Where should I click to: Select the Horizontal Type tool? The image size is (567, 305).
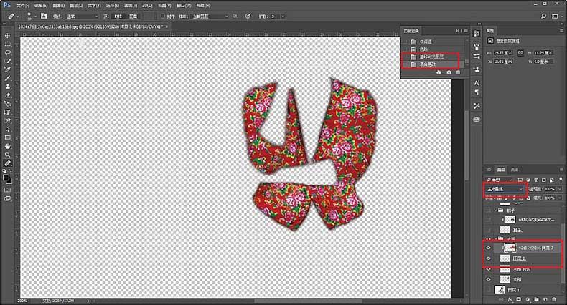(8, 112)
